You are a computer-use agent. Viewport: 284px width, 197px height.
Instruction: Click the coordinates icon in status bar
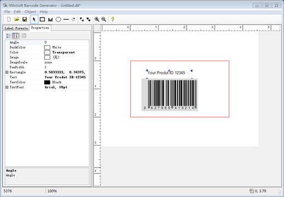[252, 191]
